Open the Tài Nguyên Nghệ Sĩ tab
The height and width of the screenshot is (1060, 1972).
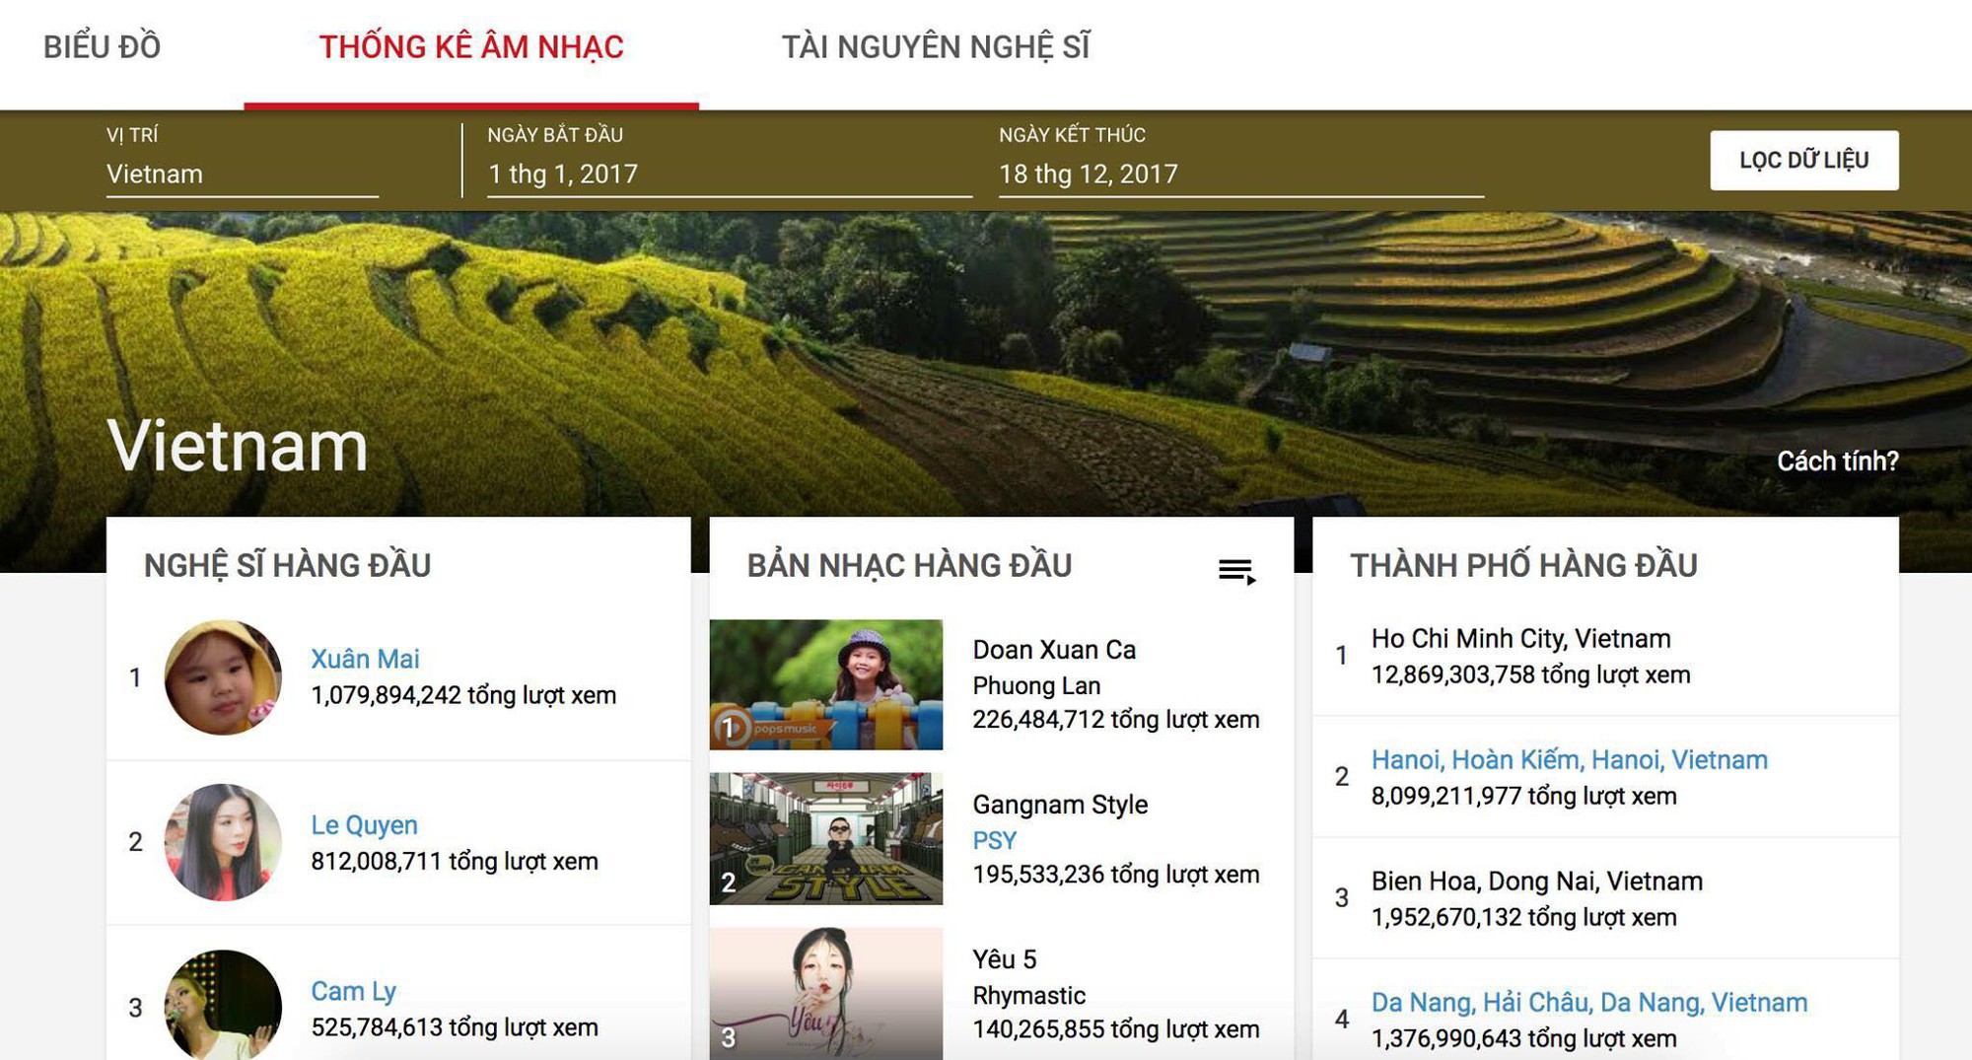[x=936, y=47]
